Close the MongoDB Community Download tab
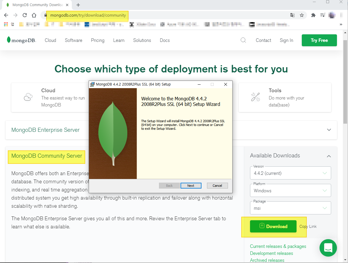348x263 pixels. [67, 5]
